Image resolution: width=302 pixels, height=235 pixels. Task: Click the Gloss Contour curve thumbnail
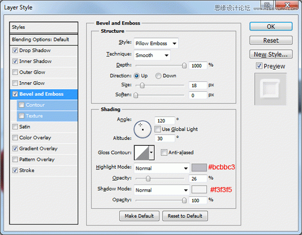tap(142, 153)
